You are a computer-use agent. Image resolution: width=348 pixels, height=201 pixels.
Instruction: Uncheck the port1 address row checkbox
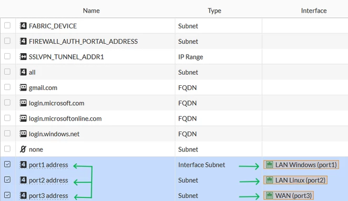tap(7, 164)
